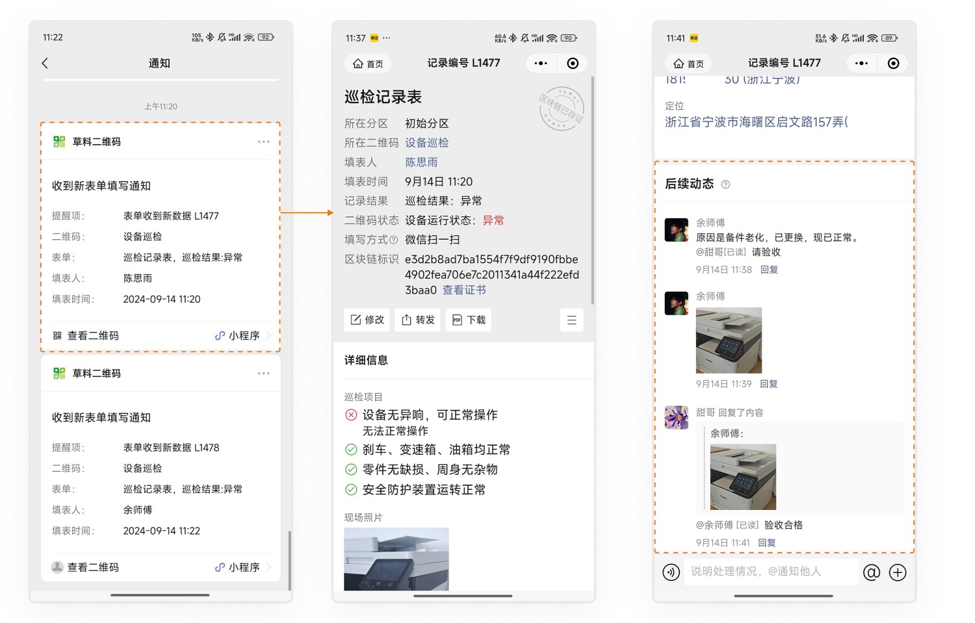Open the hamburger list menu beside 下载
Image resolution: width=975 pixels, height=623 pixels.
pyautogui.click(x=571, y=320)
